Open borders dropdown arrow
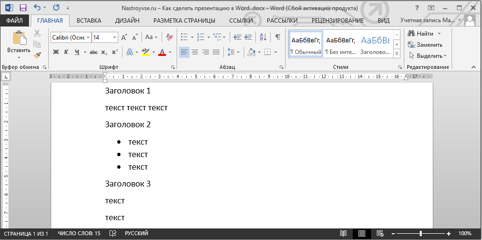This screenshot has width=482, height=240. [x=275, y=53]
